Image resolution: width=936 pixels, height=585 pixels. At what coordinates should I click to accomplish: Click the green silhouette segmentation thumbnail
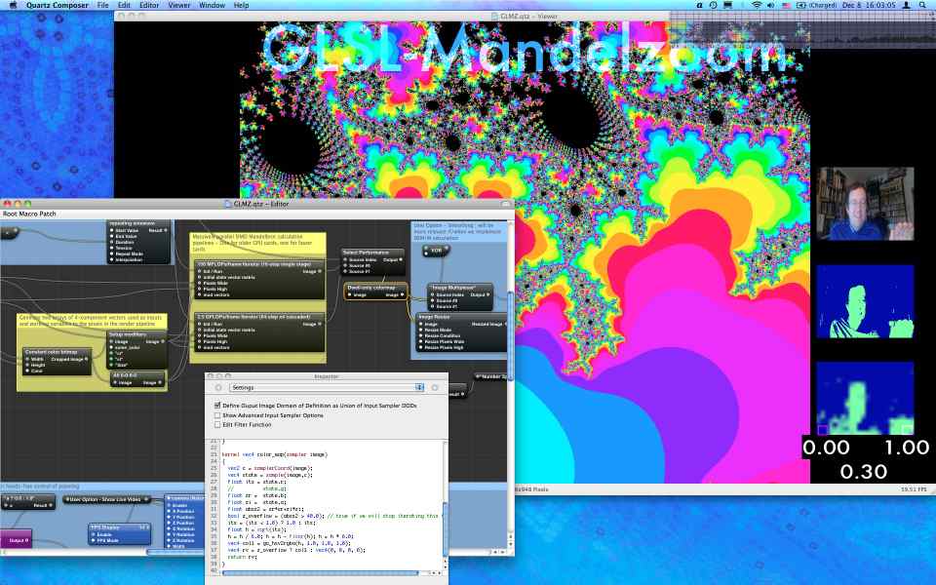point(865,301)
